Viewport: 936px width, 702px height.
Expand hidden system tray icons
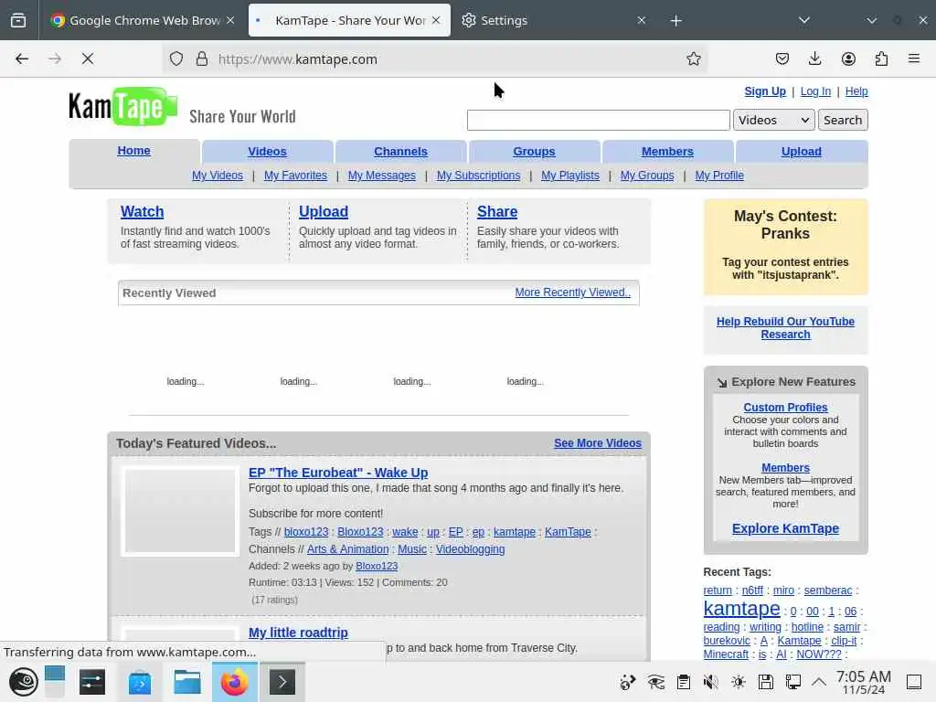click(819, 682)
